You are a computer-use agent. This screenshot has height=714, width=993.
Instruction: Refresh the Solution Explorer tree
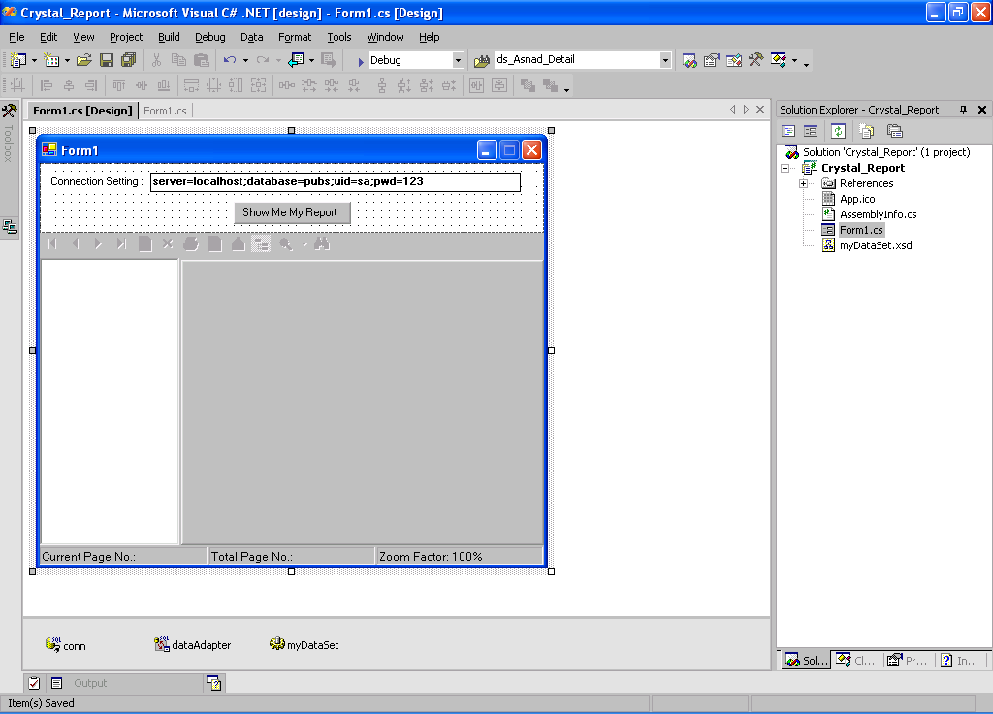[x=839, y=131]
